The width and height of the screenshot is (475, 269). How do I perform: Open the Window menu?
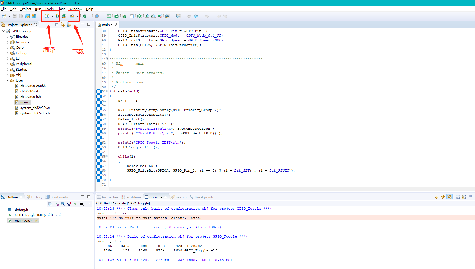(x=76, y=9)
